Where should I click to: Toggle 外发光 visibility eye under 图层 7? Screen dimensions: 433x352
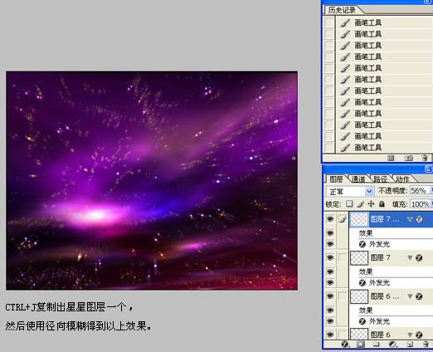(330, 282)
